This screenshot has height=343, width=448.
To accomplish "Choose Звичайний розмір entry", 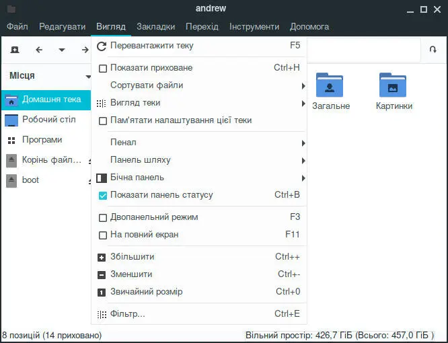I will pyautogui.click(x=199, y=292).
